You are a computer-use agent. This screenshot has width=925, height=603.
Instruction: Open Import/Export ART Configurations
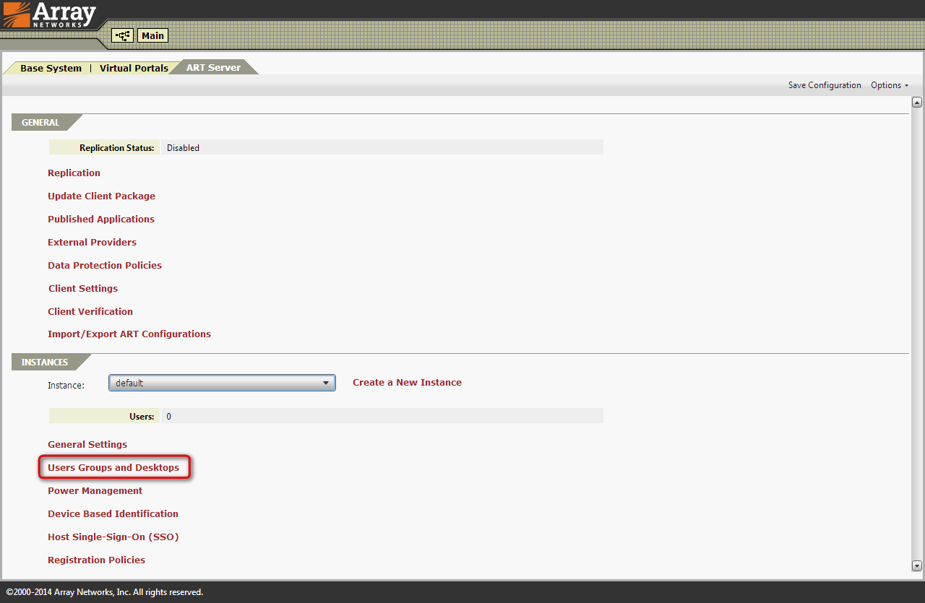coord(129,334)
